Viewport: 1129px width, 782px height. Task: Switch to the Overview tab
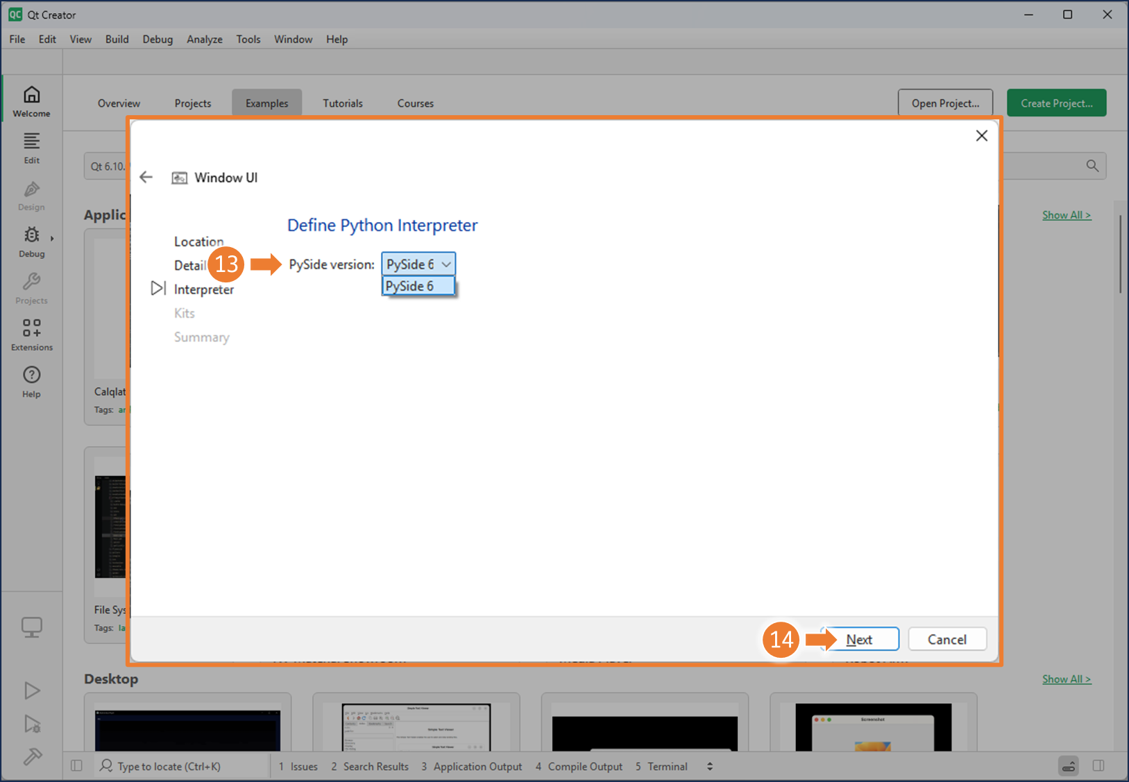click(119, 103)
